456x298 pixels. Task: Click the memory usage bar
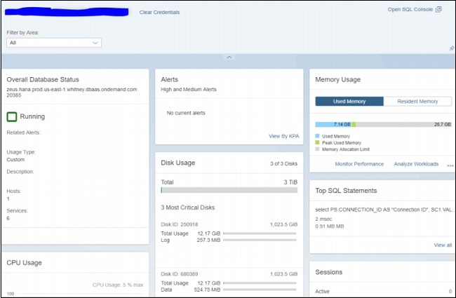click(383, 124)
